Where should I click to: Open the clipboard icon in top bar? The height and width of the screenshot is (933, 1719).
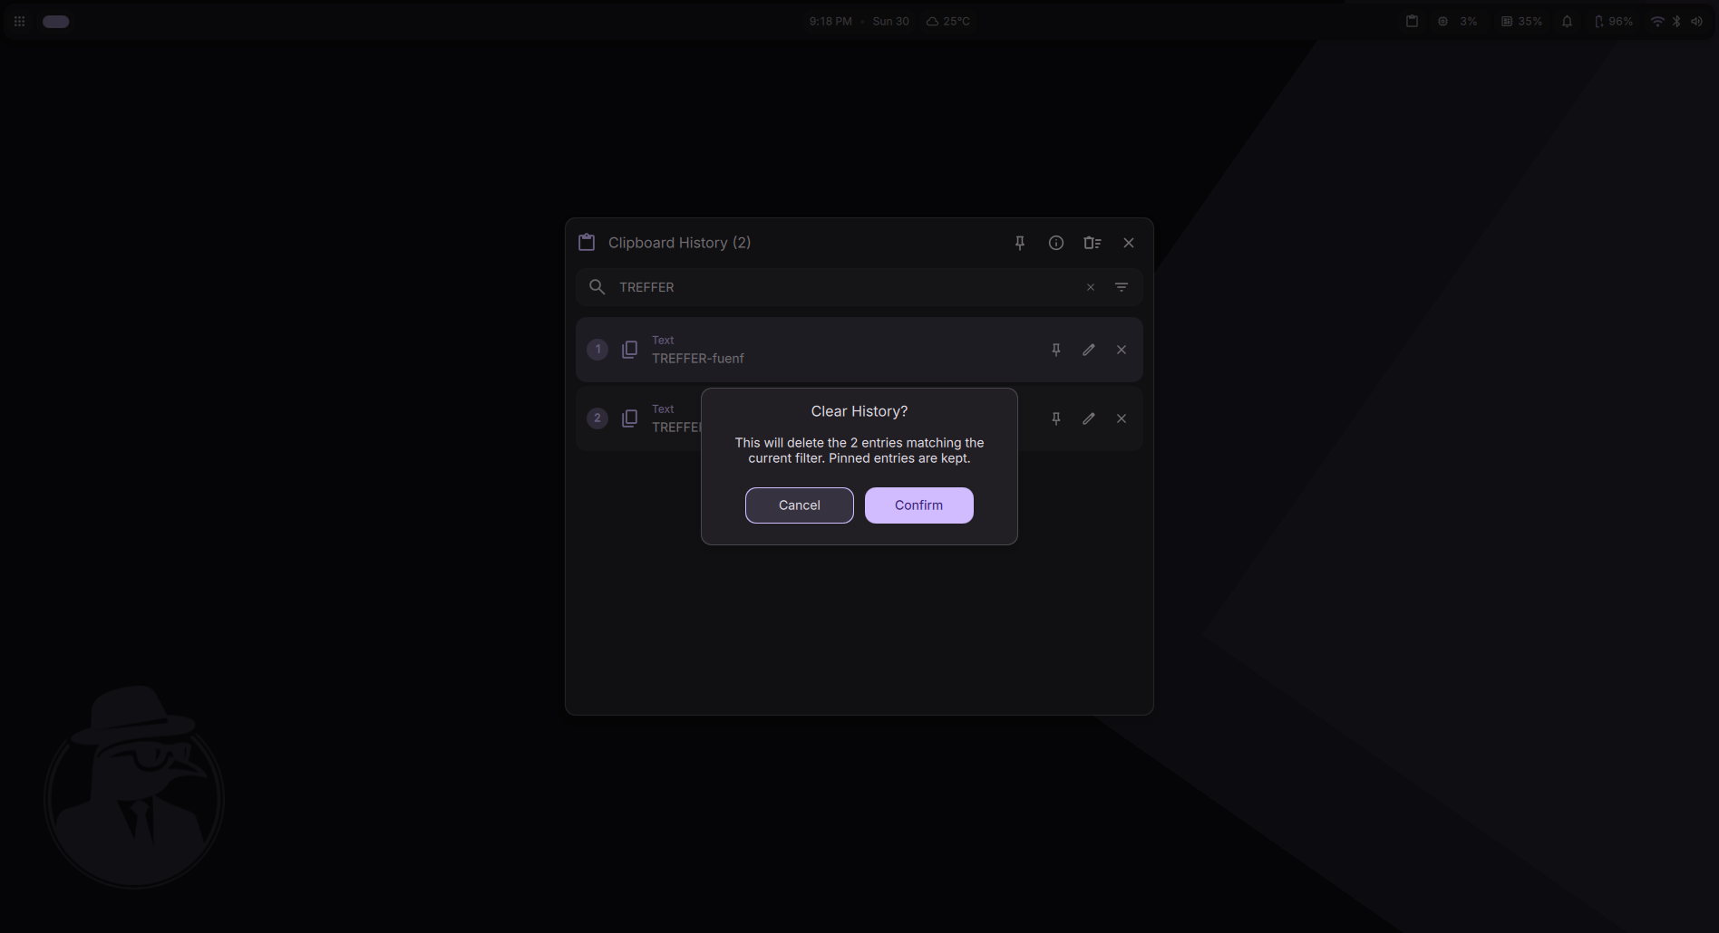coord(1412,22)
